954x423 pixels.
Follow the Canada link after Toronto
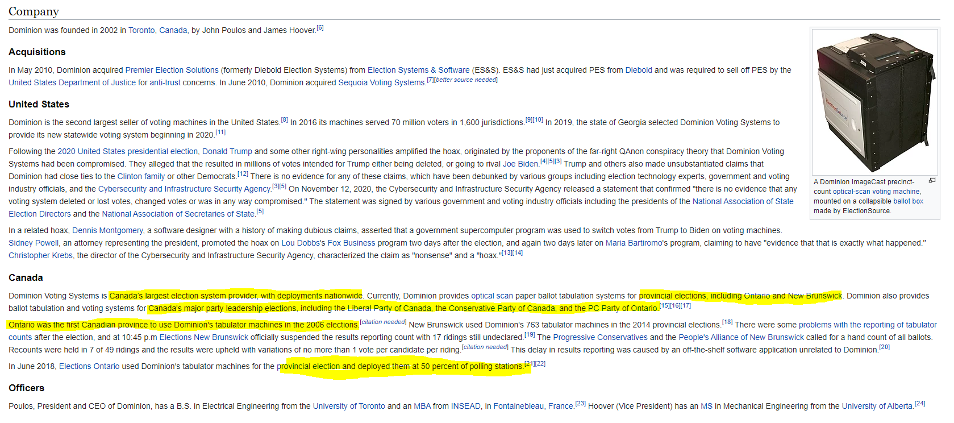point(173,30)
